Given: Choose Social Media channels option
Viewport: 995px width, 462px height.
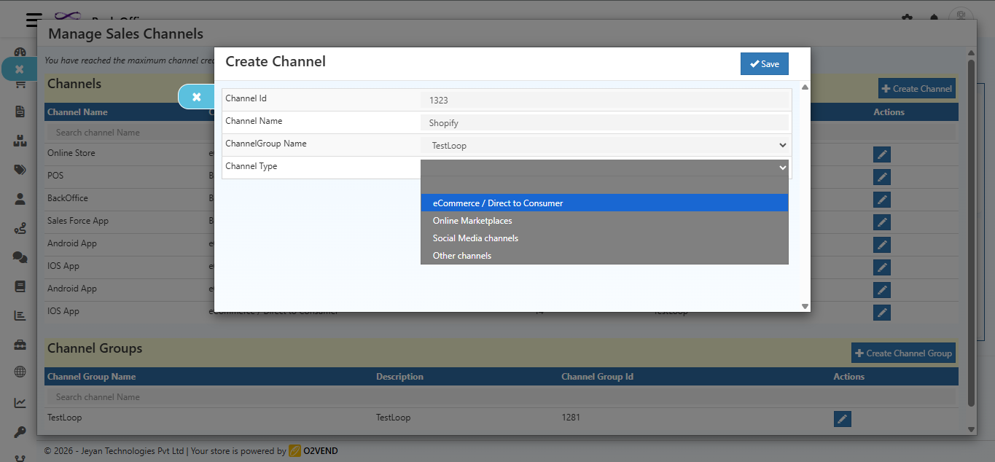Looking at the screenshot, I should tap(475, 238).
